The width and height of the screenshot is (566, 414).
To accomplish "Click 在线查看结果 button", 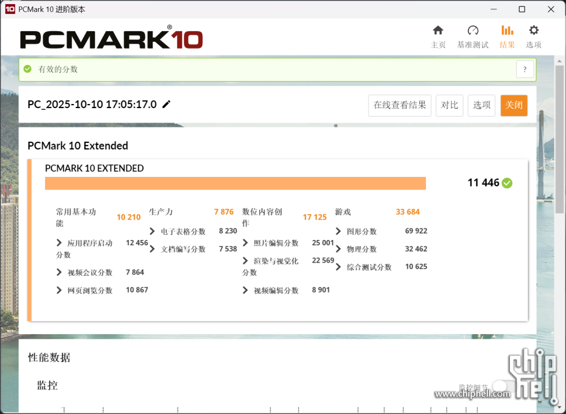I will [399, 105].
